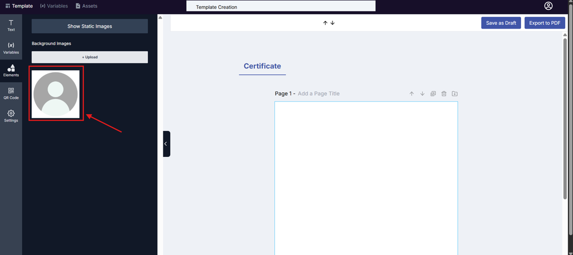Add new page after Page 1
Viewport: 573px width, 255px height.
click(x=454, y=94)
